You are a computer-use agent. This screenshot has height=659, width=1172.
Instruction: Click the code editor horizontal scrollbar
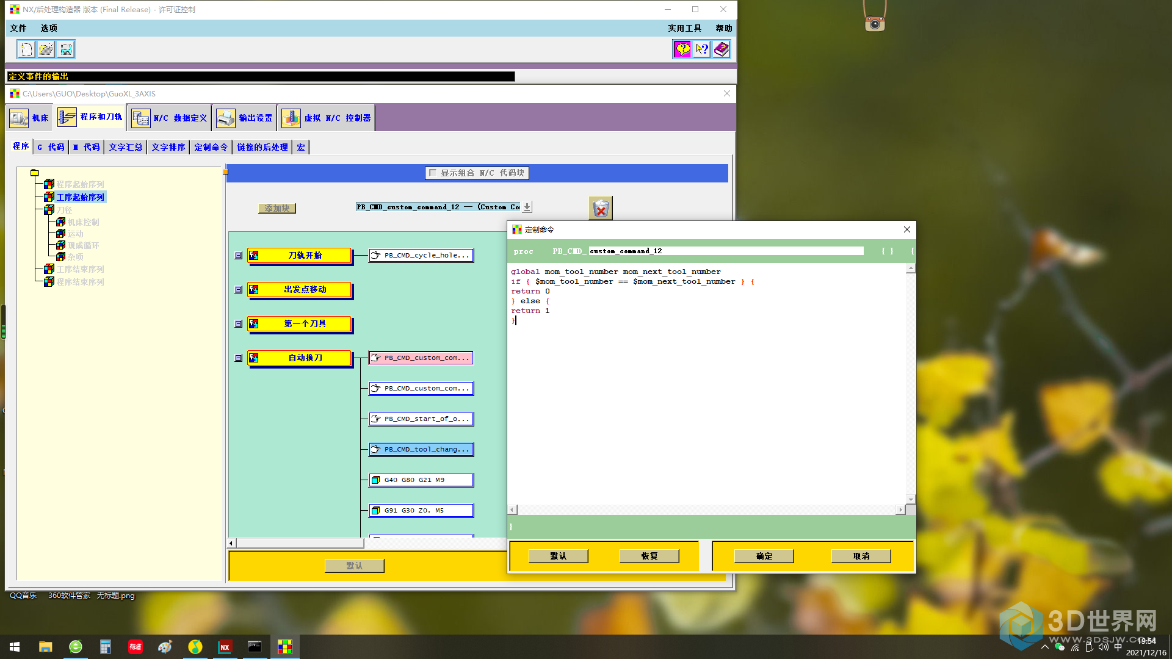(x=707, y=510)
